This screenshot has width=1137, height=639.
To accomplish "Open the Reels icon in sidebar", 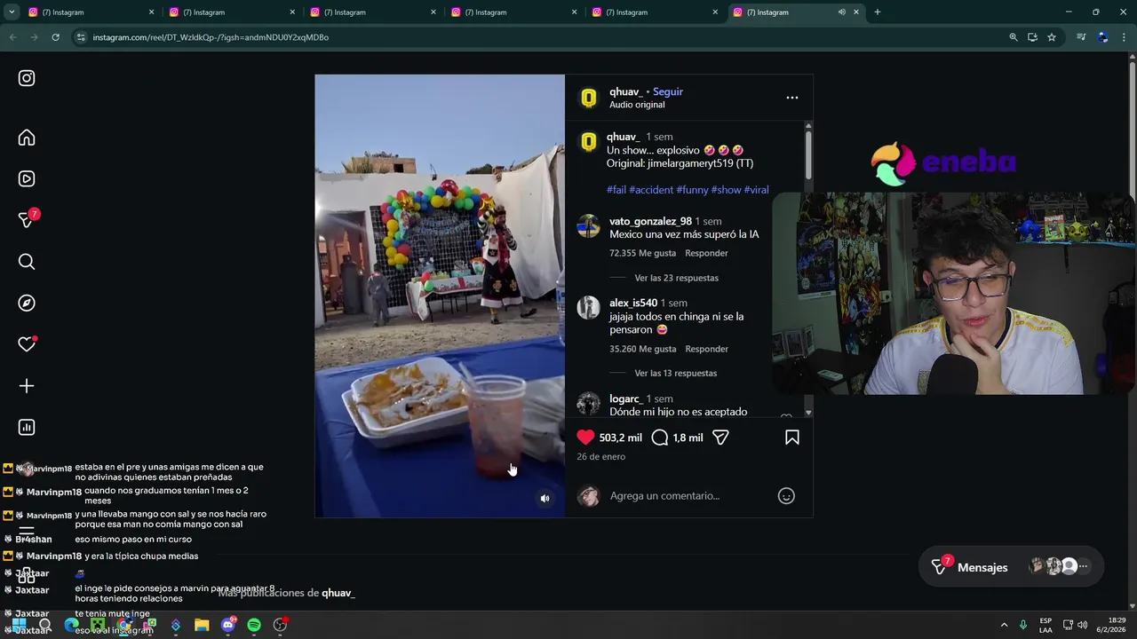I will (x=27, y=178).
